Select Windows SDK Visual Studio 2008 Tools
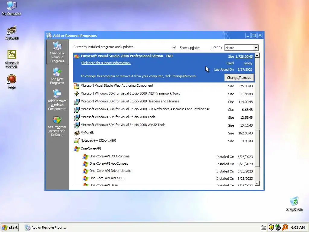Screen dimensions: 309x232 tap(164, 118)
